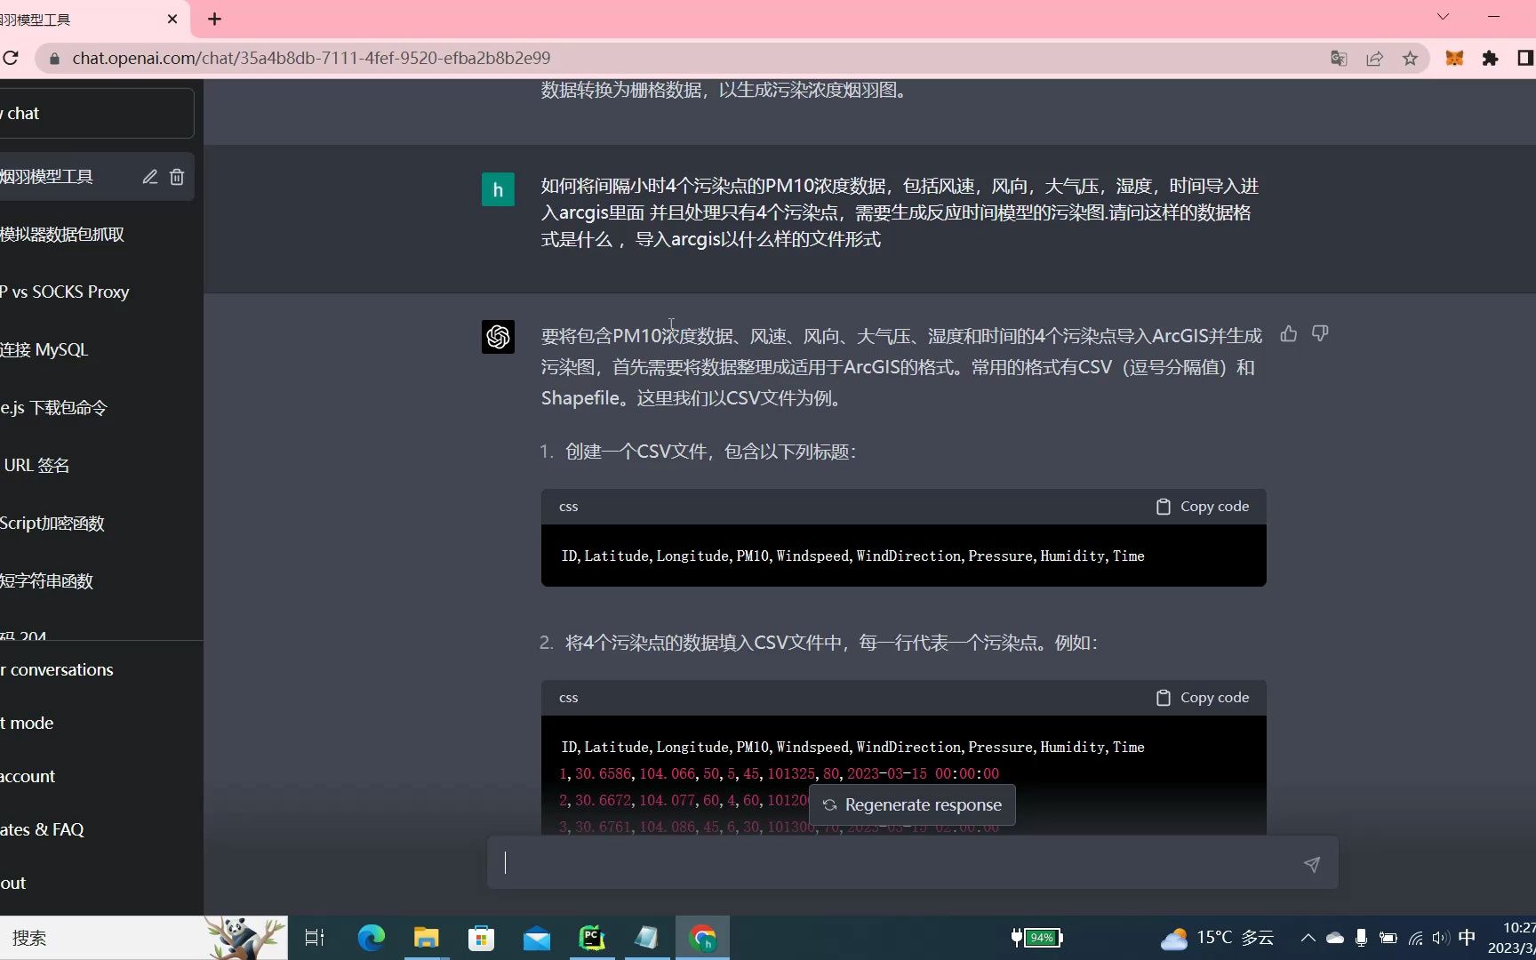Click the thumbs up icon on response
The height and width of the screenshot is (960, 1536).
(x=1288, y=334)
